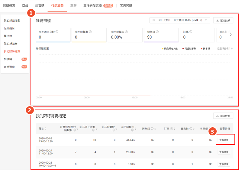
Task: Click 匯出數據 button in 關鍵指標 section
Action: pyautogui.click(x=223, y=20)
